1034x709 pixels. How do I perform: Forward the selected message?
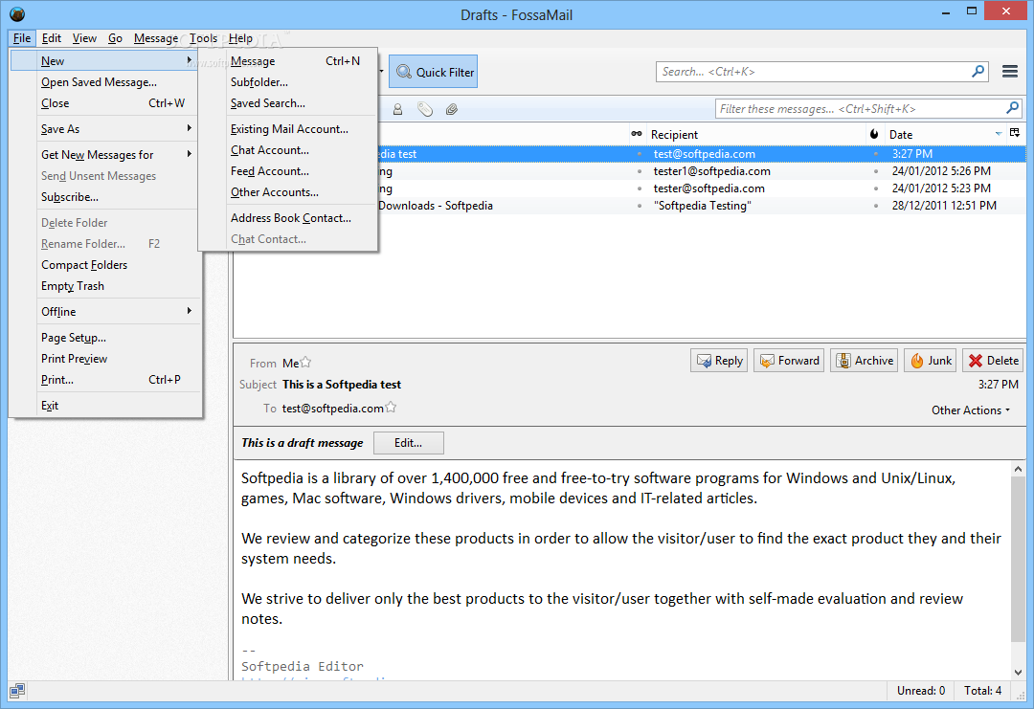(789, 361)
